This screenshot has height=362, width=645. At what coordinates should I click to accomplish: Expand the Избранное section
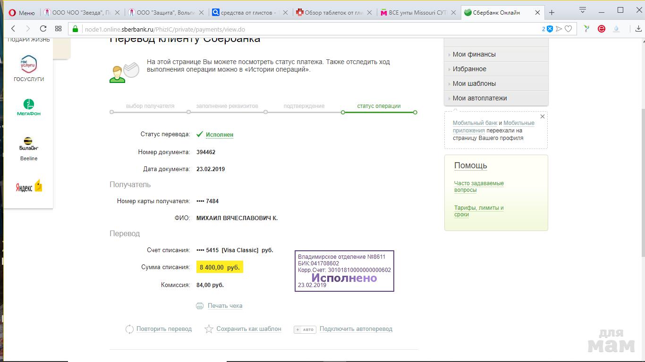point(469,69)
